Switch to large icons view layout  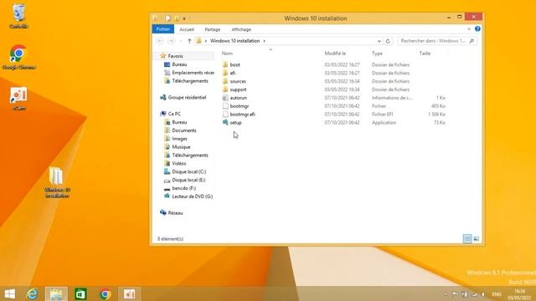click(477, 238)
